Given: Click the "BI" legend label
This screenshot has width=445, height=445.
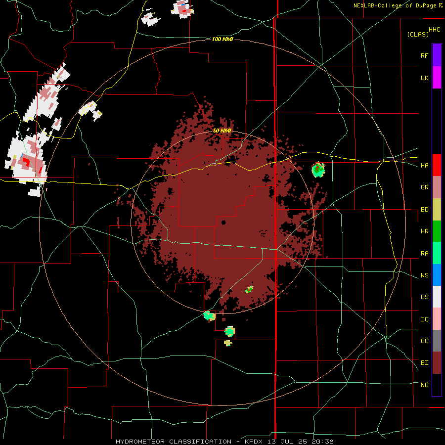Looking at the screenshot, I should [424, 363].
